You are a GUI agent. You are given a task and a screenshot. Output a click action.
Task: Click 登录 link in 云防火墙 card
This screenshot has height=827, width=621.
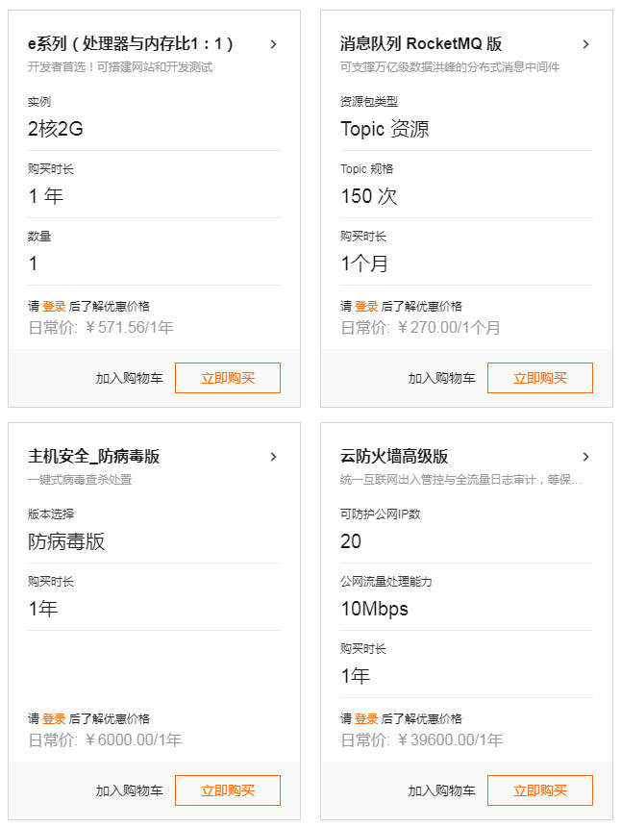coord(366,719)
